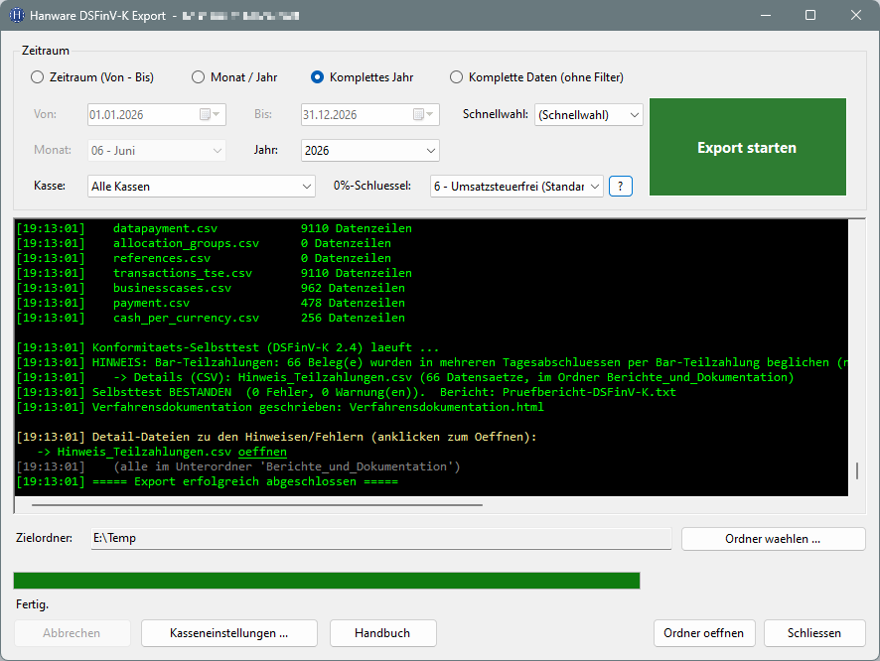
Task: Click the allocation_groups.csv log line
Action: click(x=204, y=243)
